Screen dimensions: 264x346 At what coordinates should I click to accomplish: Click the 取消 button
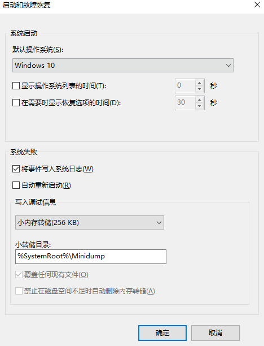pyautogui.click(x=215, y=333)
